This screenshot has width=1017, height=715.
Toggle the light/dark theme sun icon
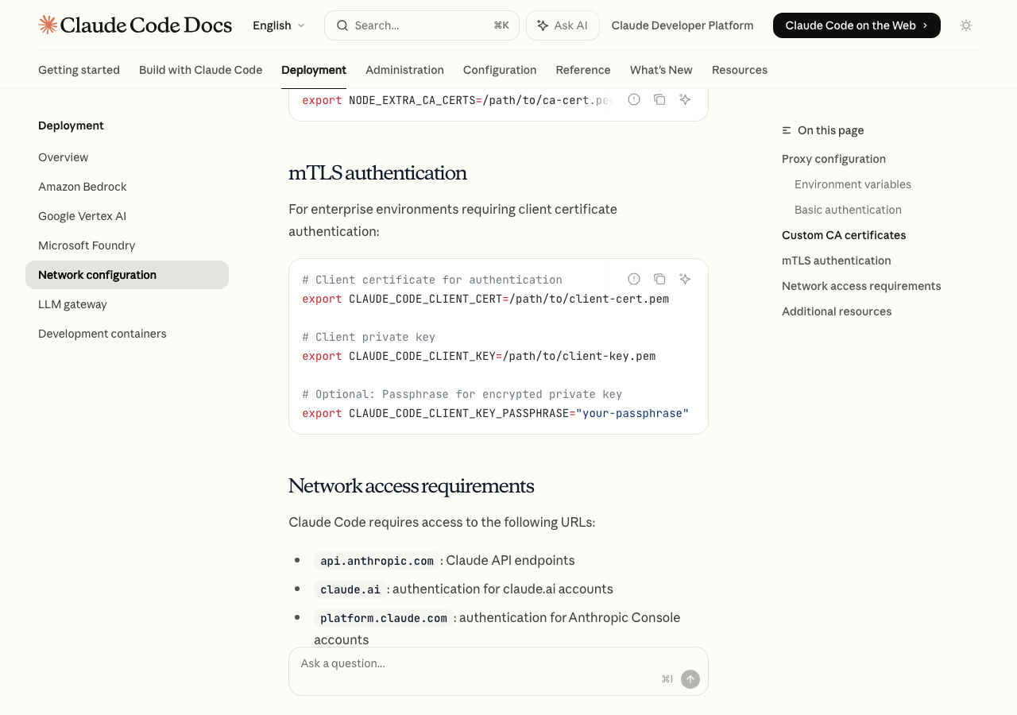tap(966, 25)
